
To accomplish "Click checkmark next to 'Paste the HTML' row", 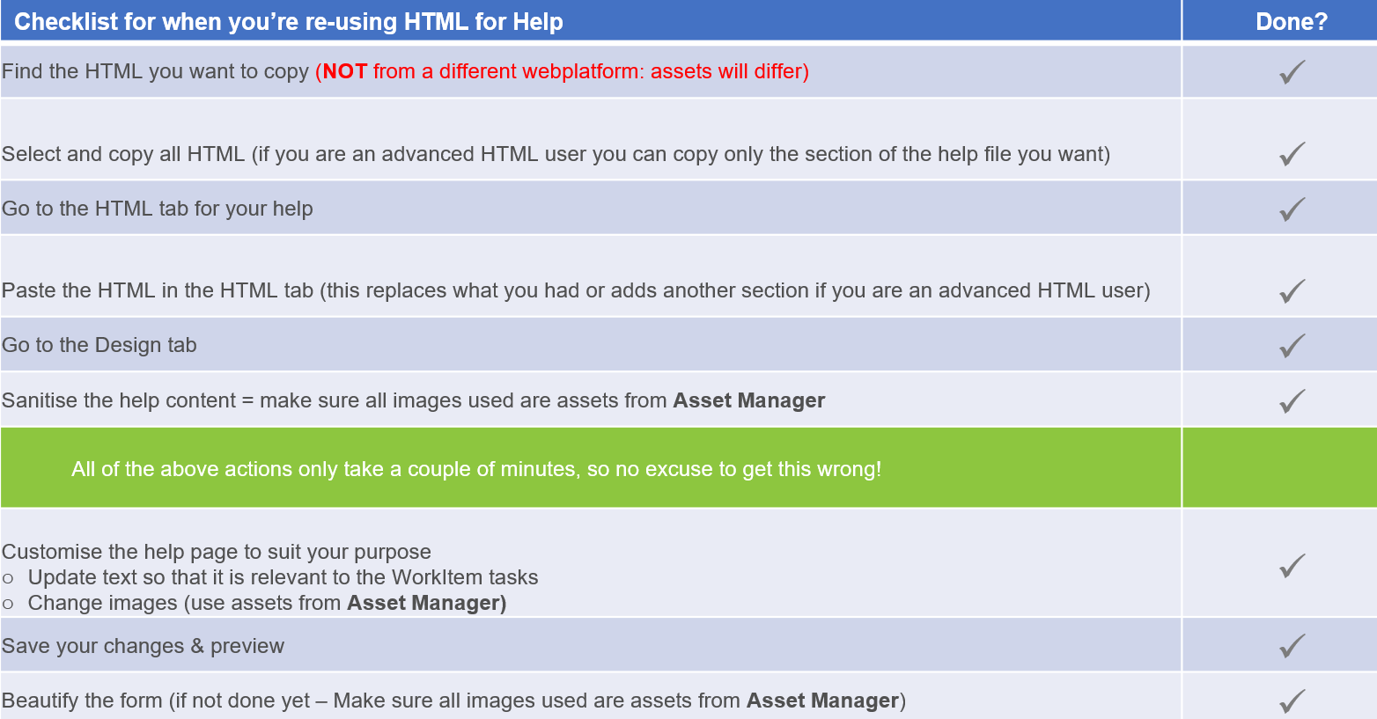I will 1292,290.
